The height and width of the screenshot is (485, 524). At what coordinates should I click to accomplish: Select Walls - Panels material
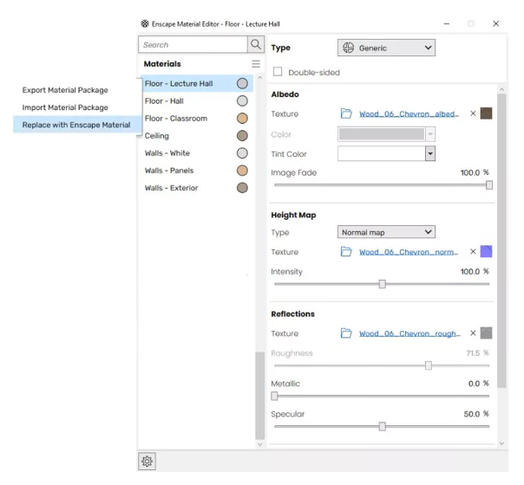click(x=196, y=171)
